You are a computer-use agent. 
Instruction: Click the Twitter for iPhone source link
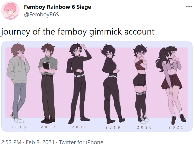click(81, 142)
